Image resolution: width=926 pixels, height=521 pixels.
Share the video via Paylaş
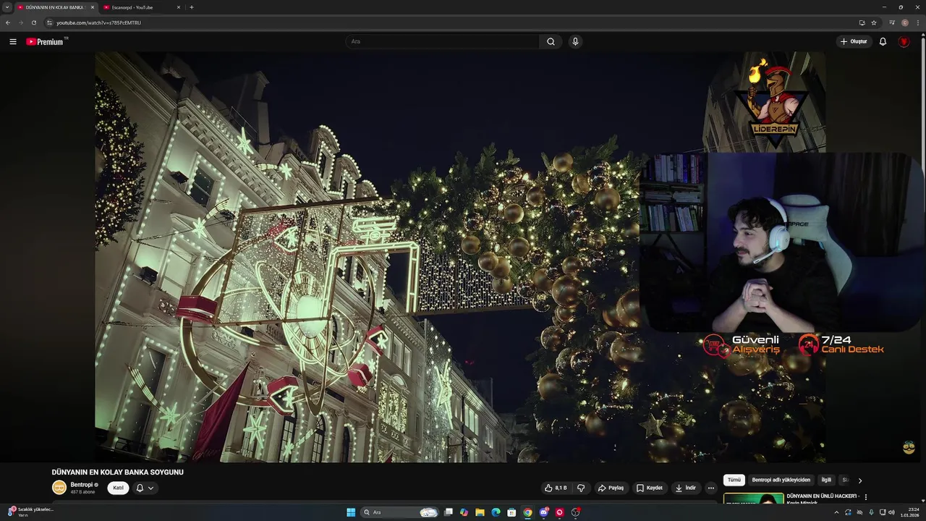coord(611,488)
